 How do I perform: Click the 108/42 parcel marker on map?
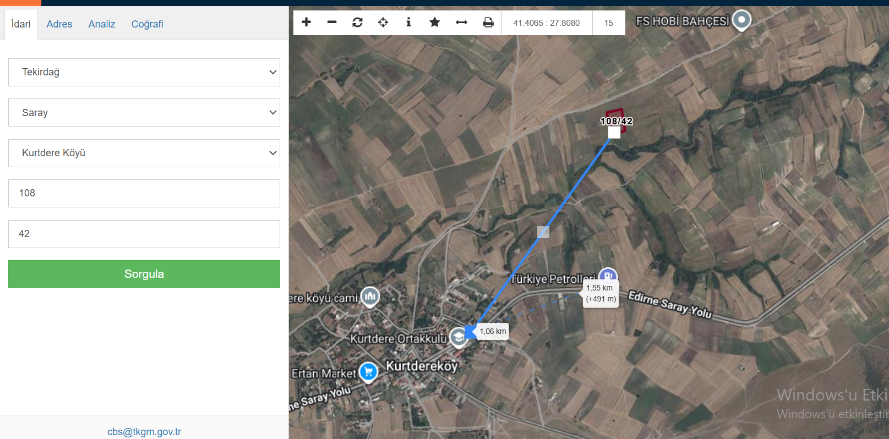coord(616,121)
